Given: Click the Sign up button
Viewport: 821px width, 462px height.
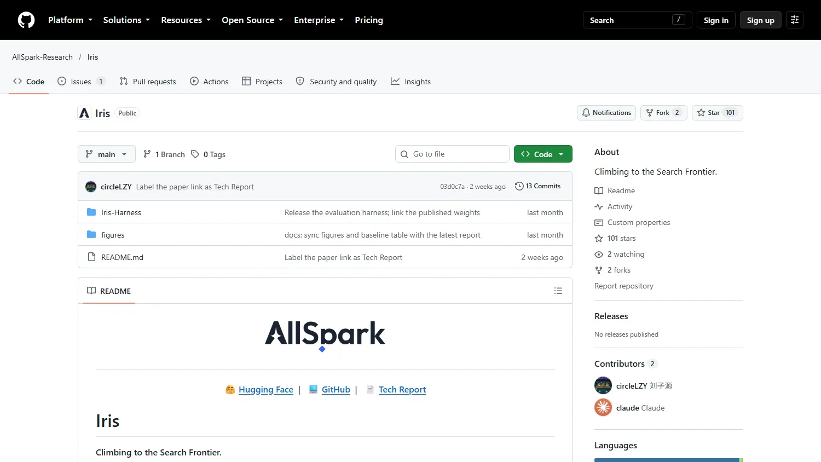Looking at the screenshot, I should click(x=761, y=20).
